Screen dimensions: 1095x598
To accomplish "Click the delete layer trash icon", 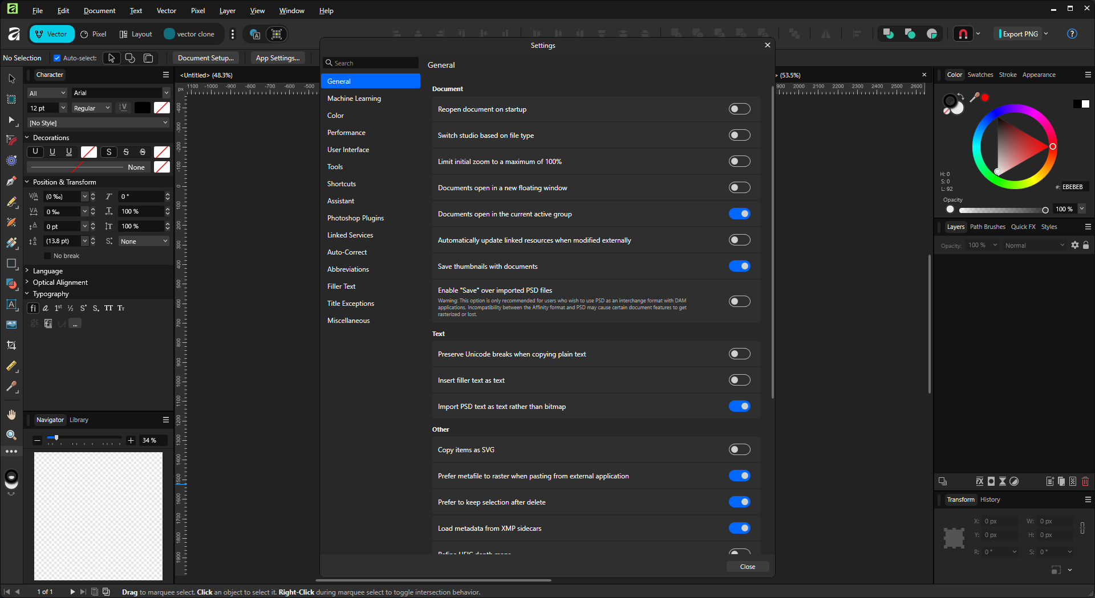I will (1085, 482).
